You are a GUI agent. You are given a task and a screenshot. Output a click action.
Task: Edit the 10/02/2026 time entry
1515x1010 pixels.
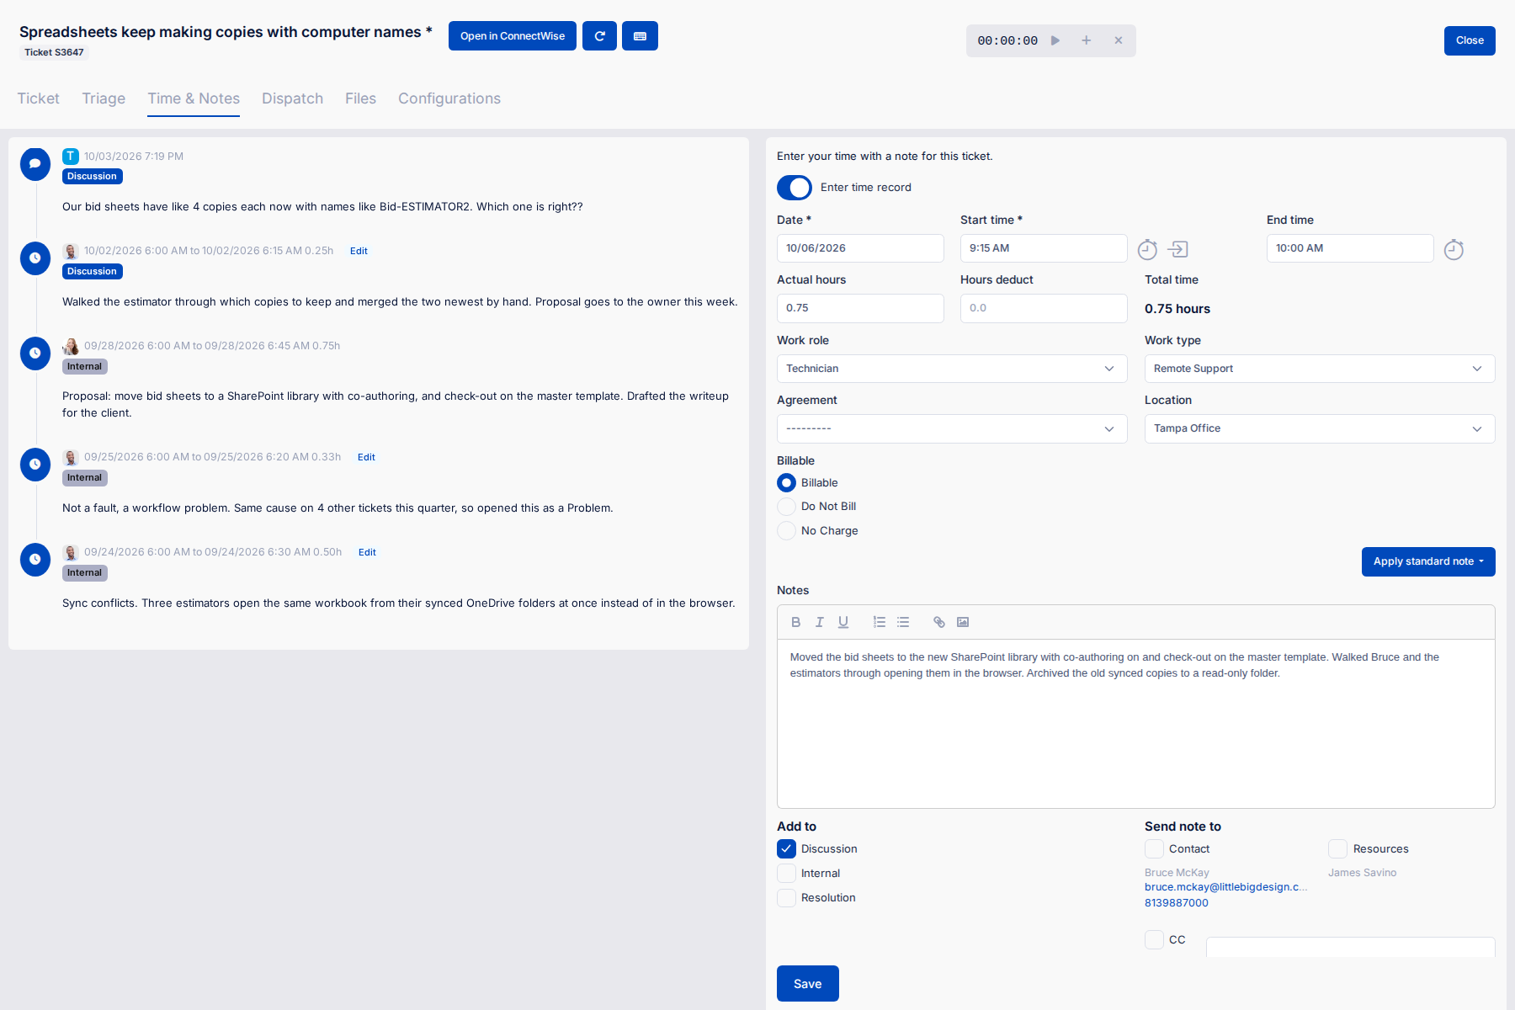359,251
